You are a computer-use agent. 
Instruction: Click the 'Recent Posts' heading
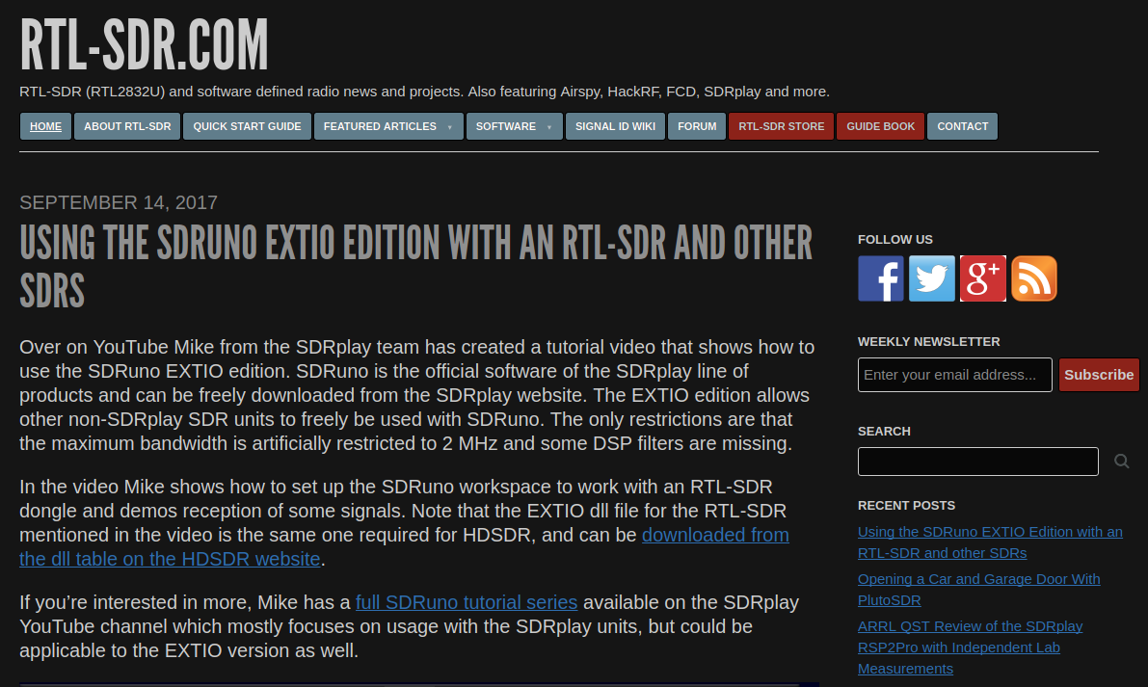coord(906,506)
